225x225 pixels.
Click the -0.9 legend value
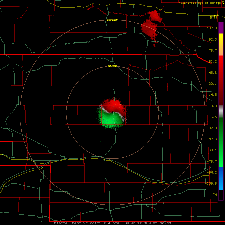[x=213, y=106]
